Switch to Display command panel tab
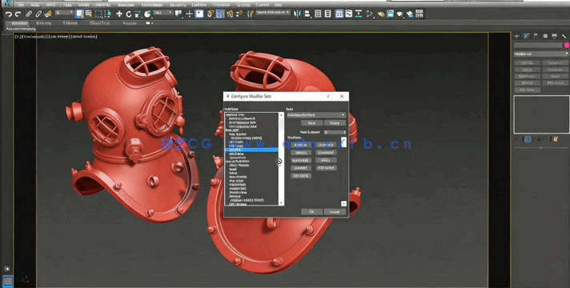 [x=554, y=36]
